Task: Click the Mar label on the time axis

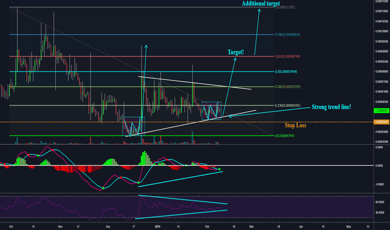Action: tap(251, 227)
